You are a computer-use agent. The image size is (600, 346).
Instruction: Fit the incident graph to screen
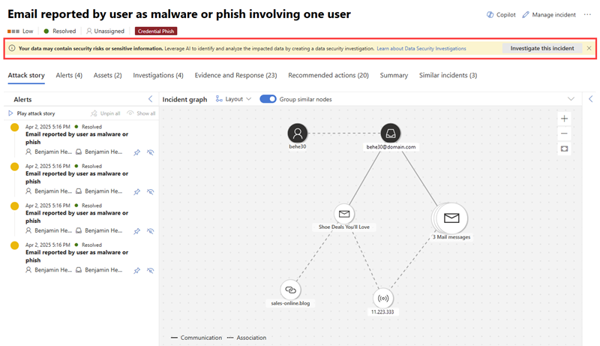[565, 149]
